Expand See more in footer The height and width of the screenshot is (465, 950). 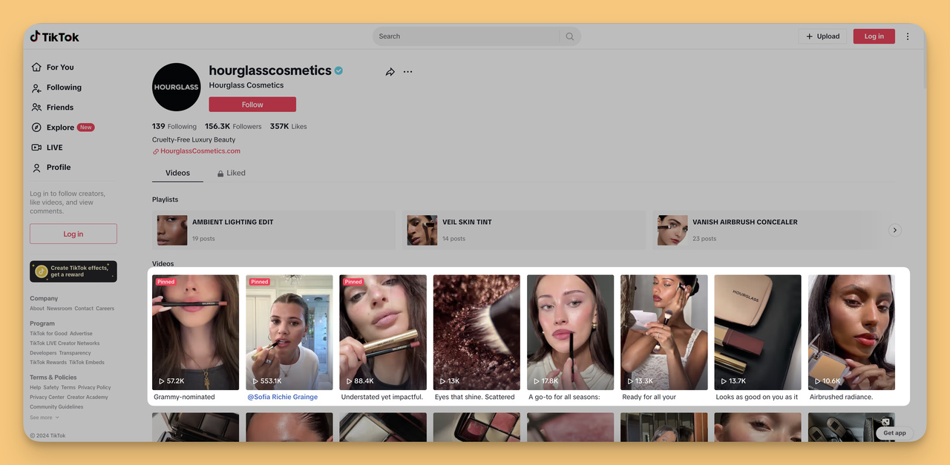click(44, 418)
